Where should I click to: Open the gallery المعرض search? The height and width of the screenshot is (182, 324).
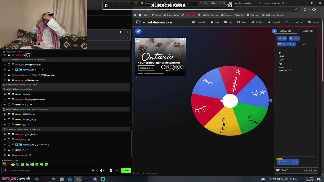[274, 22]
